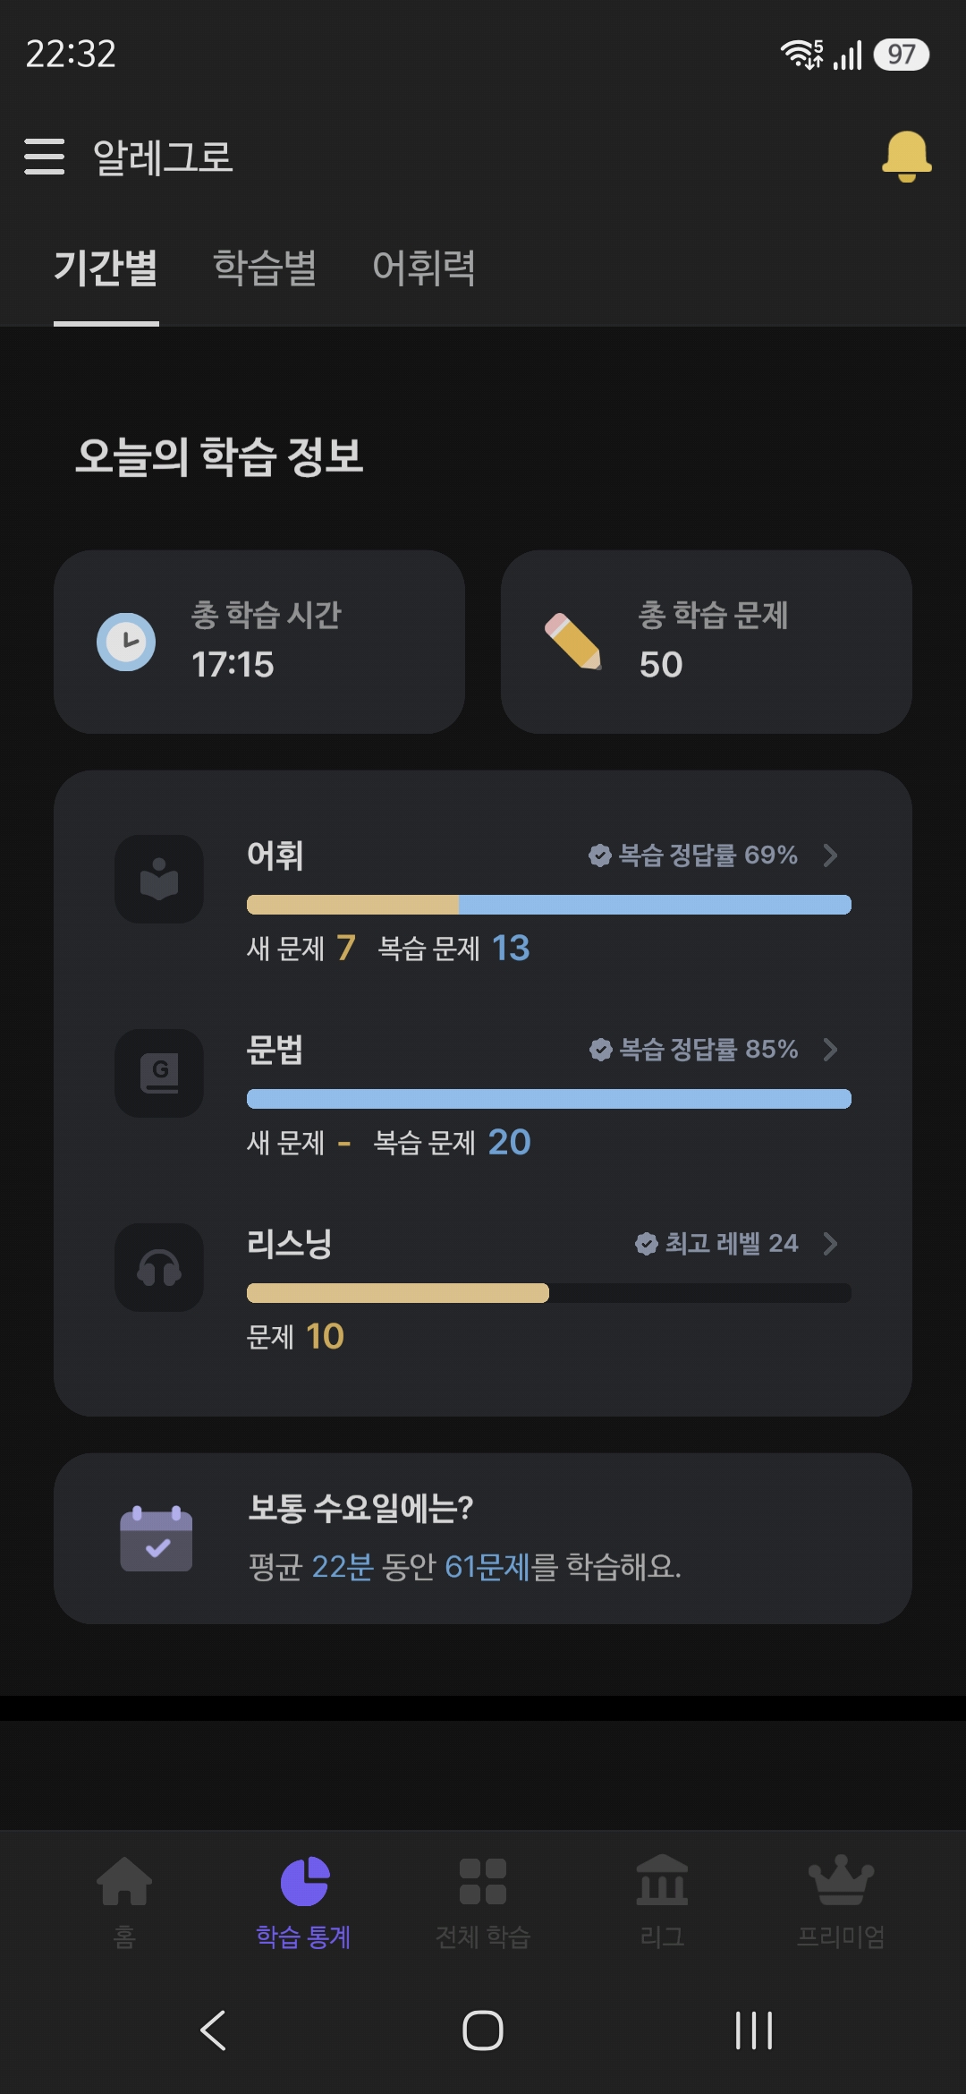Tap the vocabulary book icon
This screenshot has height=2094, width=966.
point(159,879)
